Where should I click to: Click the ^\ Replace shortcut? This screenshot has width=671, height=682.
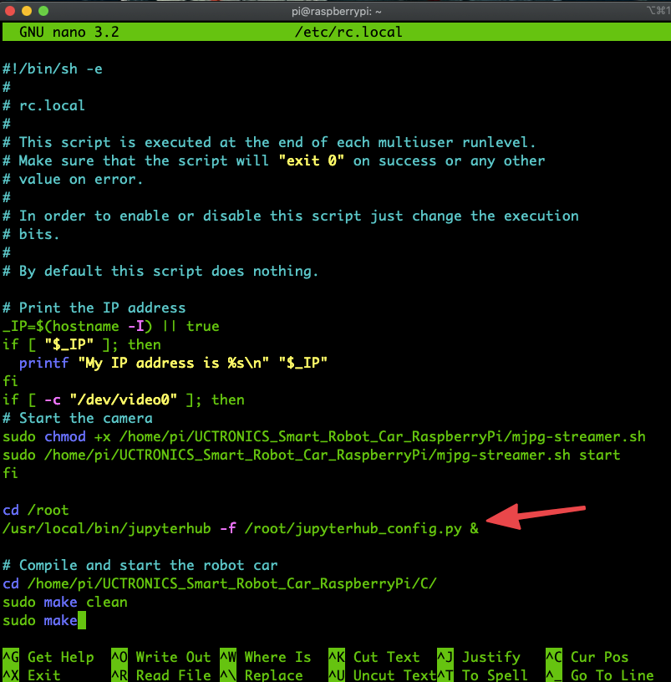(x=262, y=675)
